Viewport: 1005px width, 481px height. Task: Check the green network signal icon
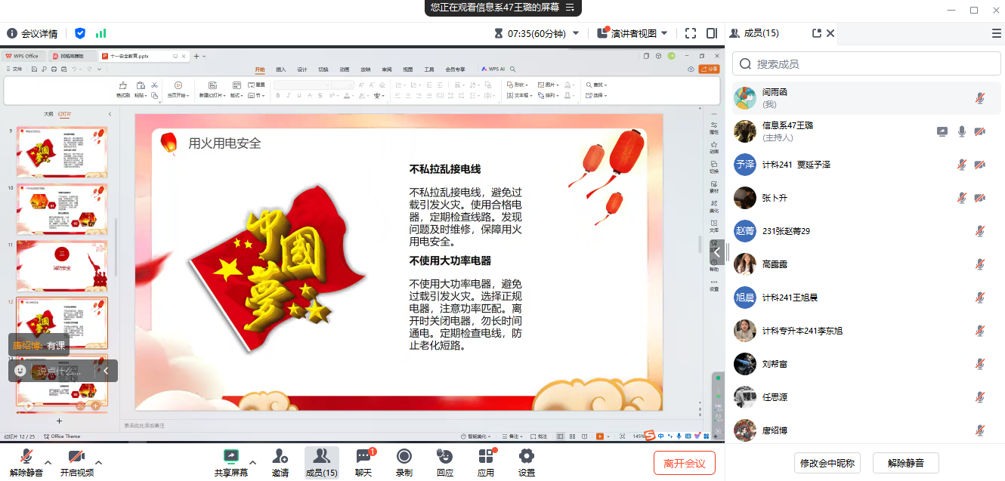[100, 33]
